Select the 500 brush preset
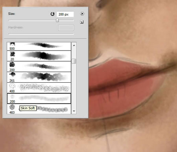The height and width of the screenshot is (152, 177). coord(39,46)
